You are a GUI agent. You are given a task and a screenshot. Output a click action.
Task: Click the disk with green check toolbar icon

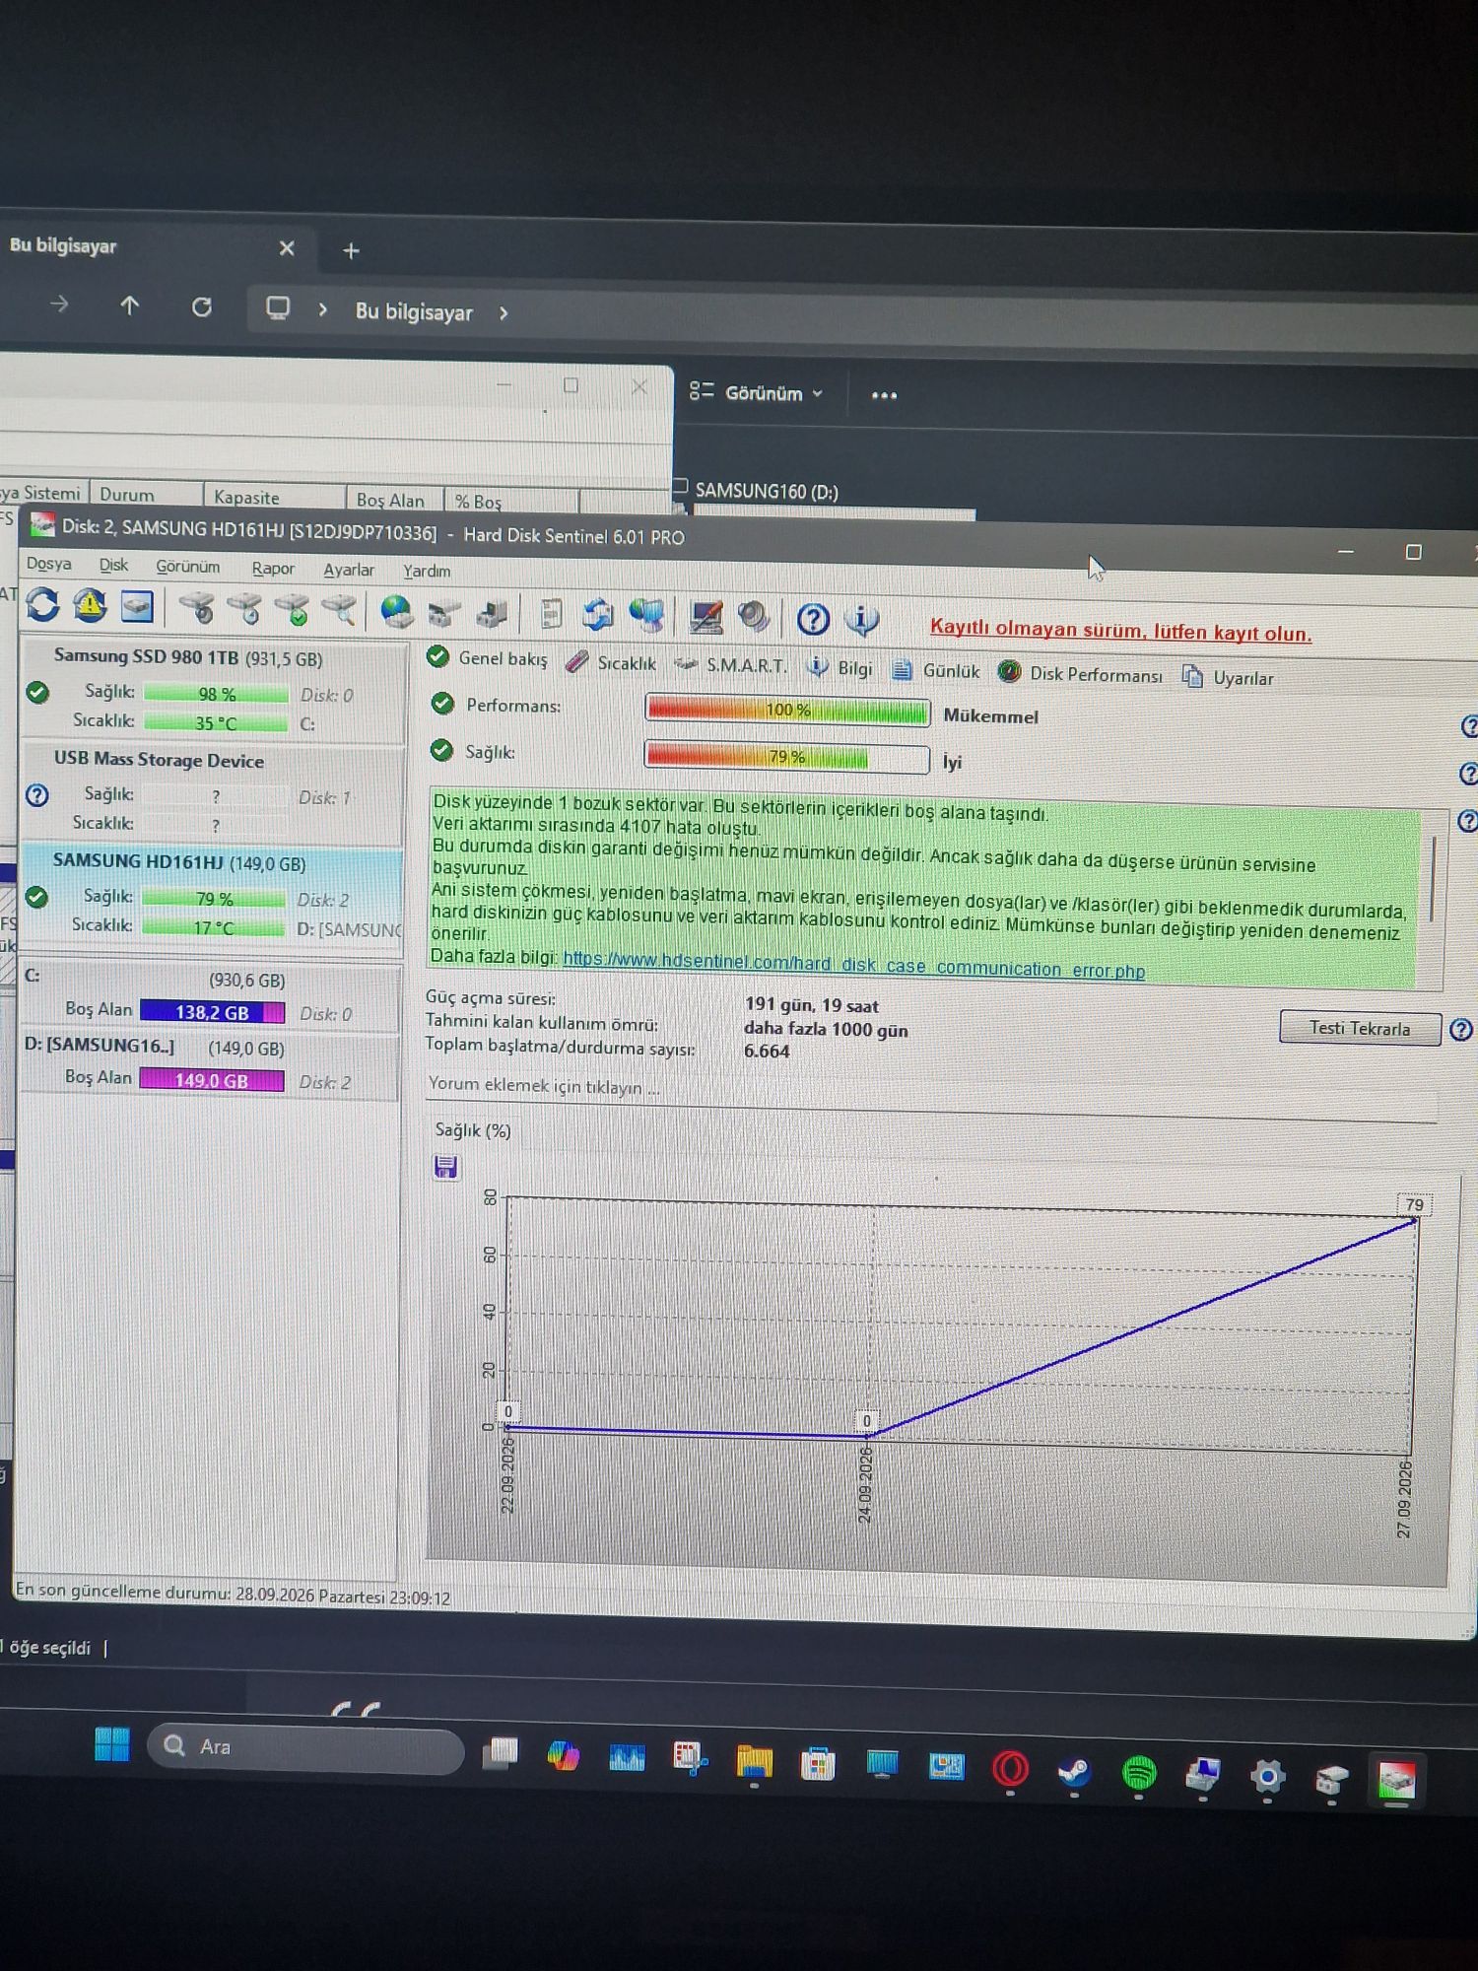(292, 609)
